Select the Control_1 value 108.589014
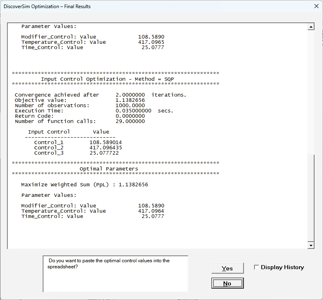This screenshot has width=323, height=300. (x=106, y=142)
